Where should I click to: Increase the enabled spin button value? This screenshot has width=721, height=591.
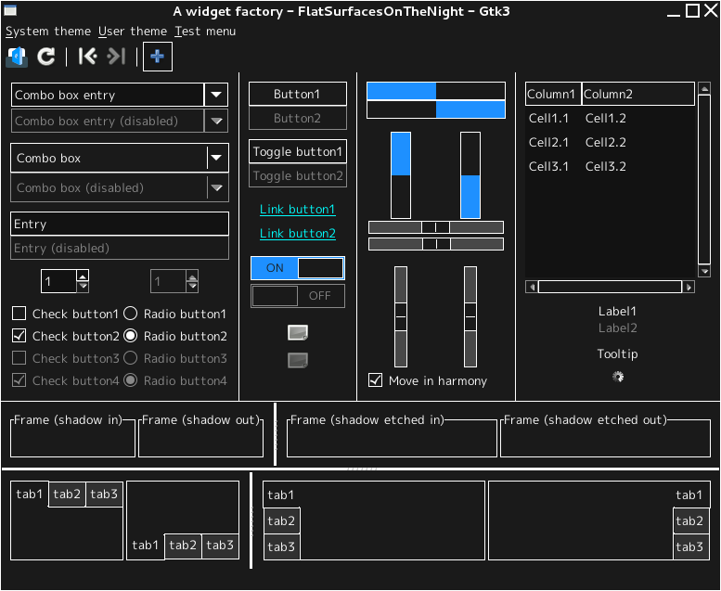coord(83,276)
